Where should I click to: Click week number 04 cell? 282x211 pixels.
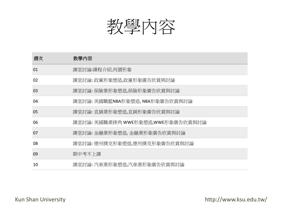pyautogui.click(x=36, y=101)
